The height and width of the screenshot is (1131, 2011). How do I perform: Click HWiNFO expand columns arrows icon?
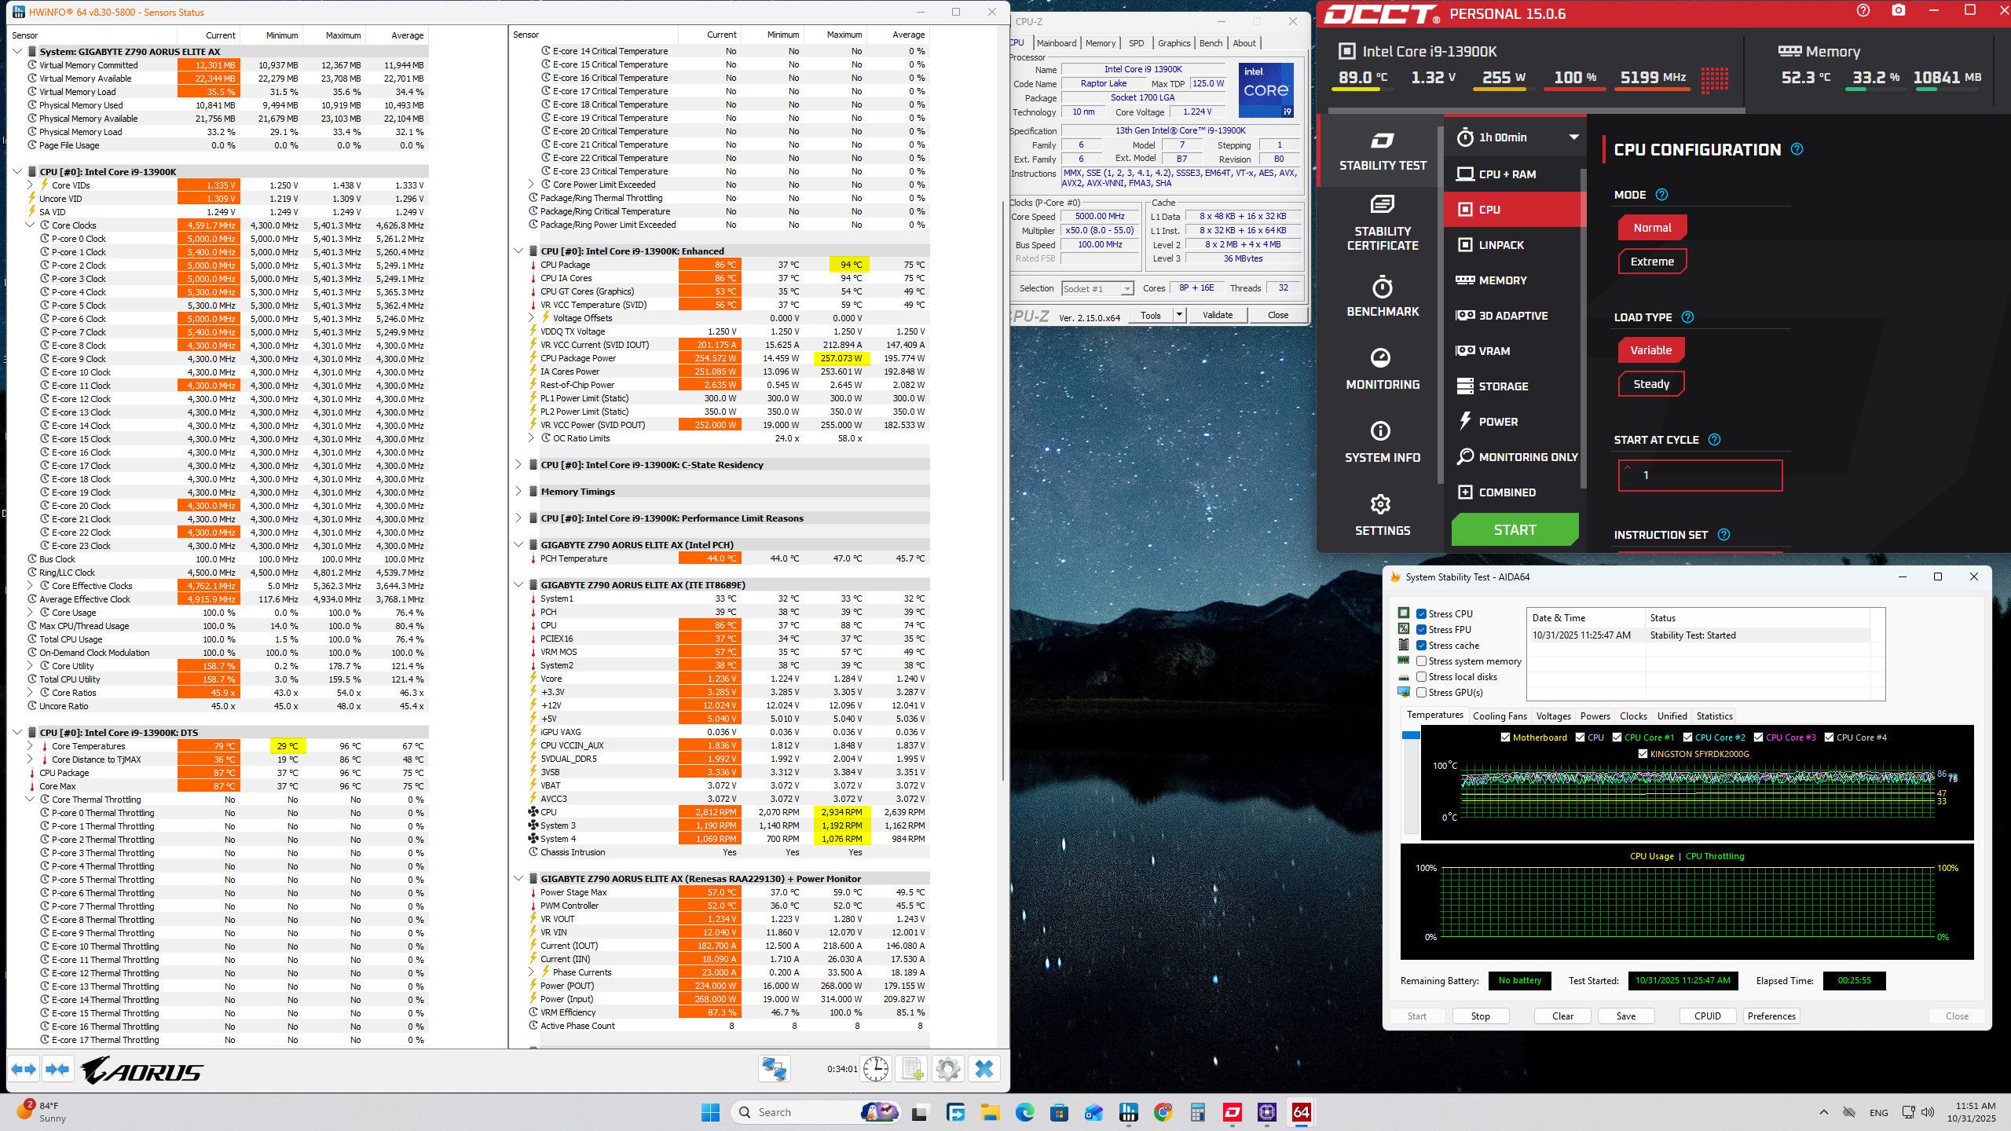click(24, 1069)
